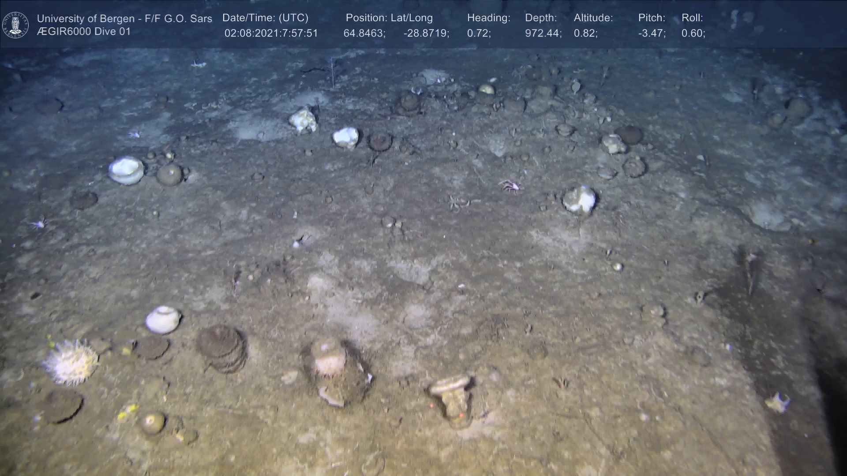The height and width of the screenshot is (476, 847).
Task: Select the depth value 972.44
Action: click(x=543, y=33)
